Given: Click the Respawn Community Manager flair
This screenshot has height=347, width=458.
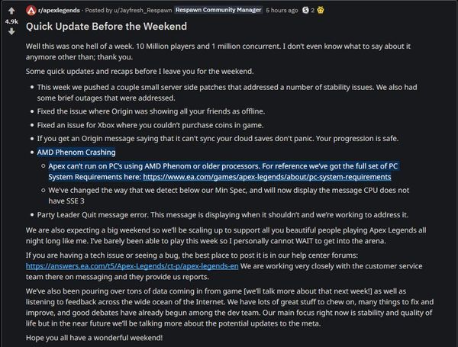Looking at the screenshot, I should 218,10.
